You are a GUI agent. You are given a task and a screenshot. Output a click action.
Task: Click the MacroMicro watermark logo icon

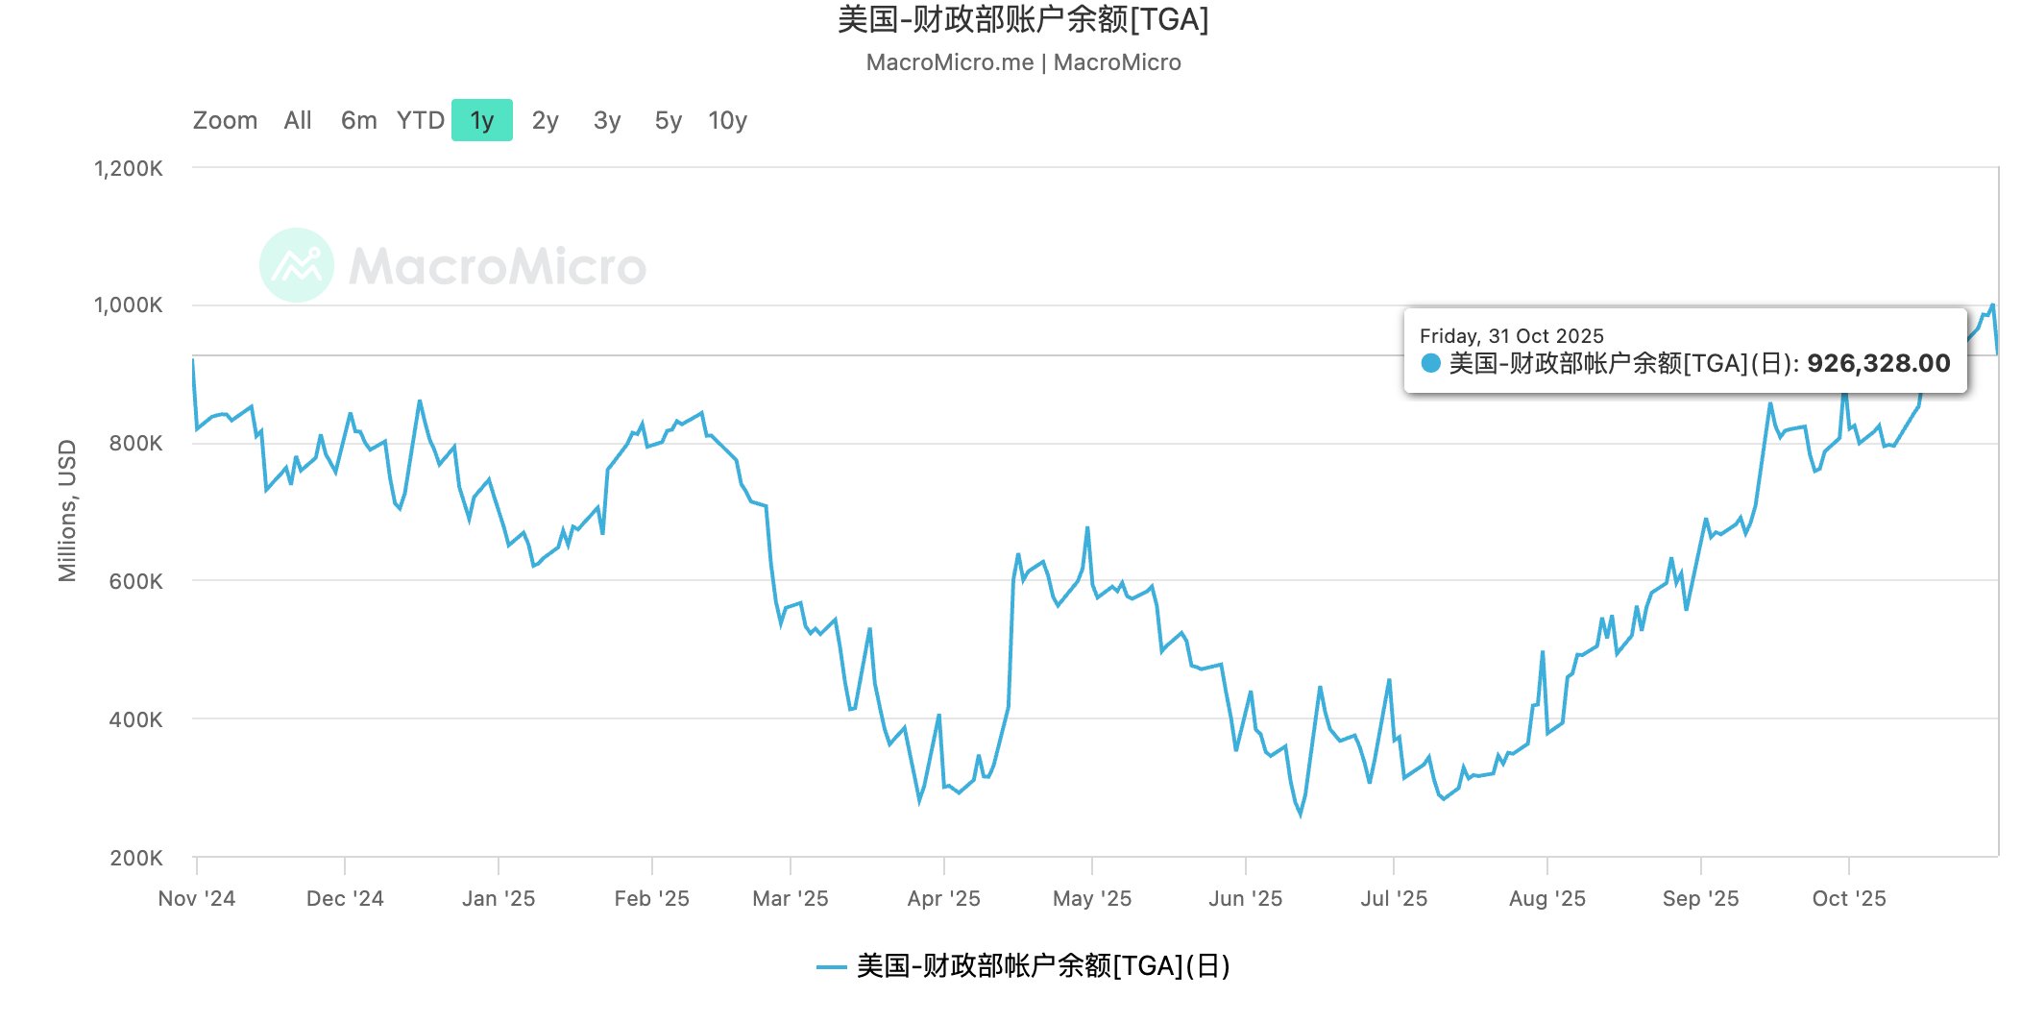point(297,265)
